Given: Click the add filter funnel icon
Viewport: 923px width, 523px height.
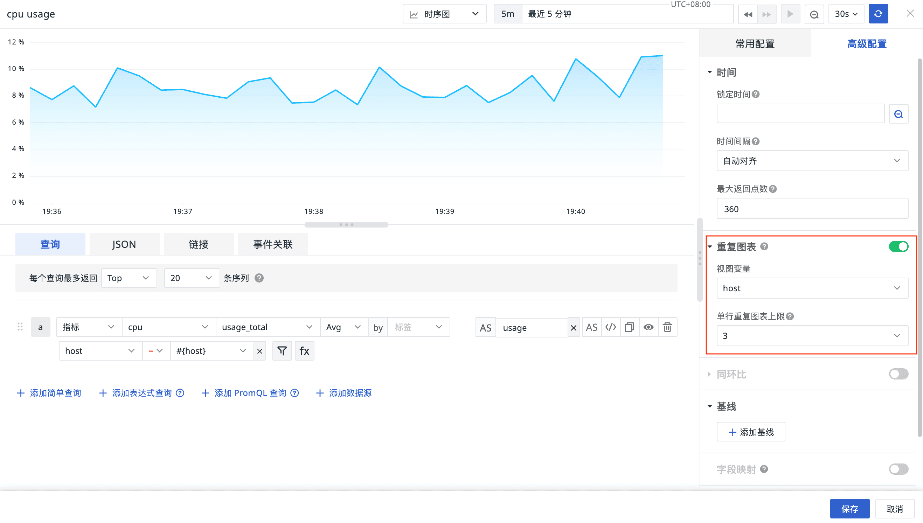Looking at the screenshot, I should (282, 351).
